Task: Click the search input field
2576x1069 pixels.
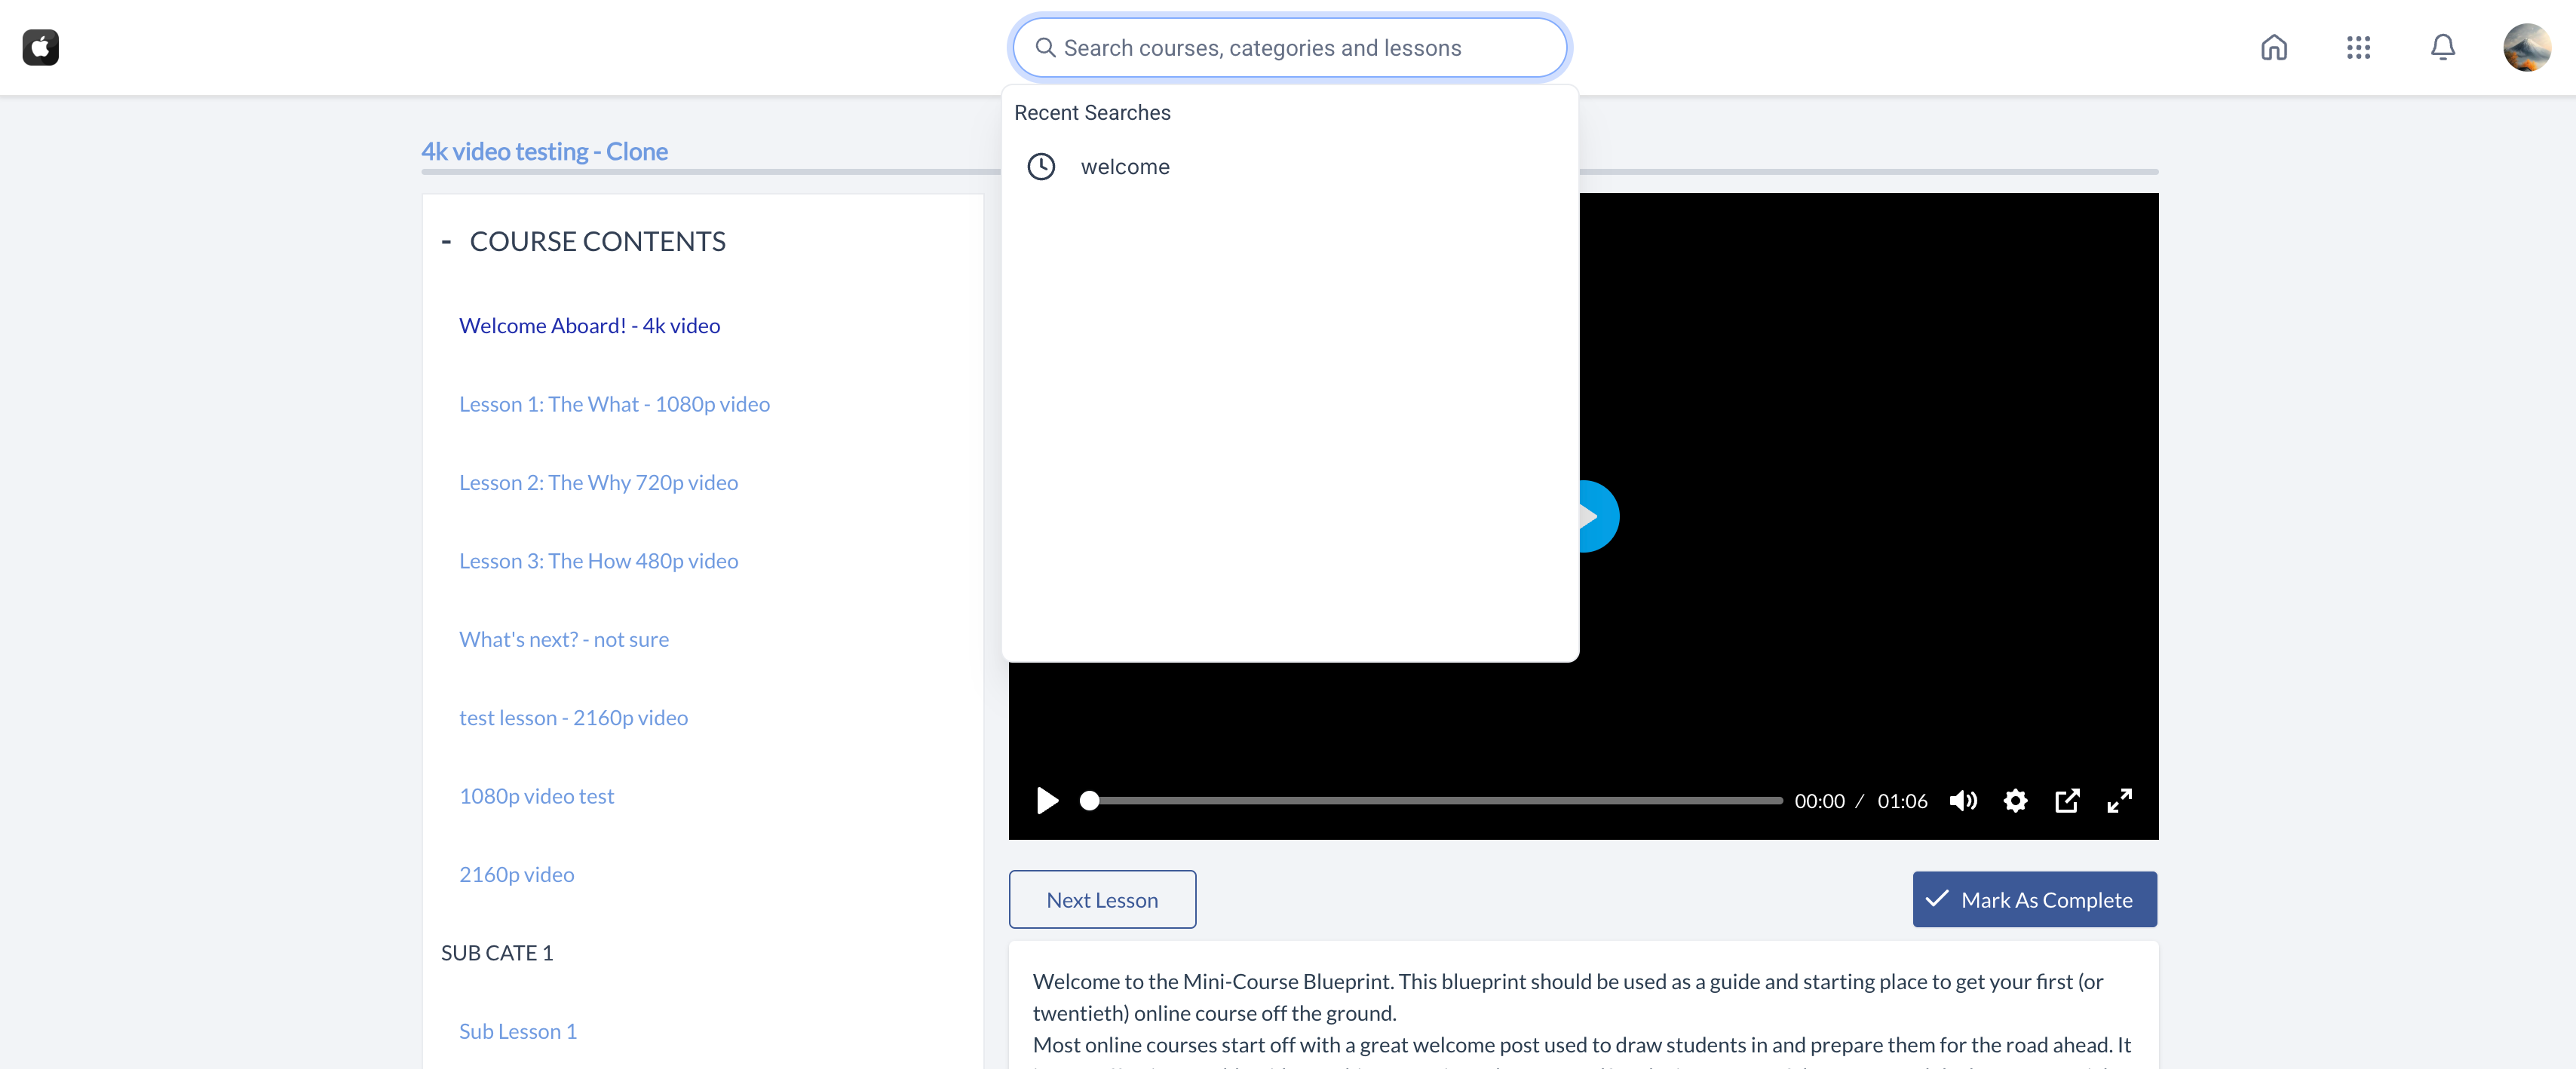Action: pyautogui.click(x=1288, y=46)
